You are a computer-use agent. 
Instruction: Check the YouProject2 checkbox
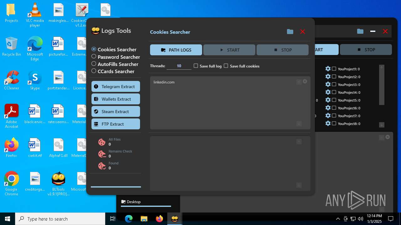pyautogui.click(x=334, y=77)
